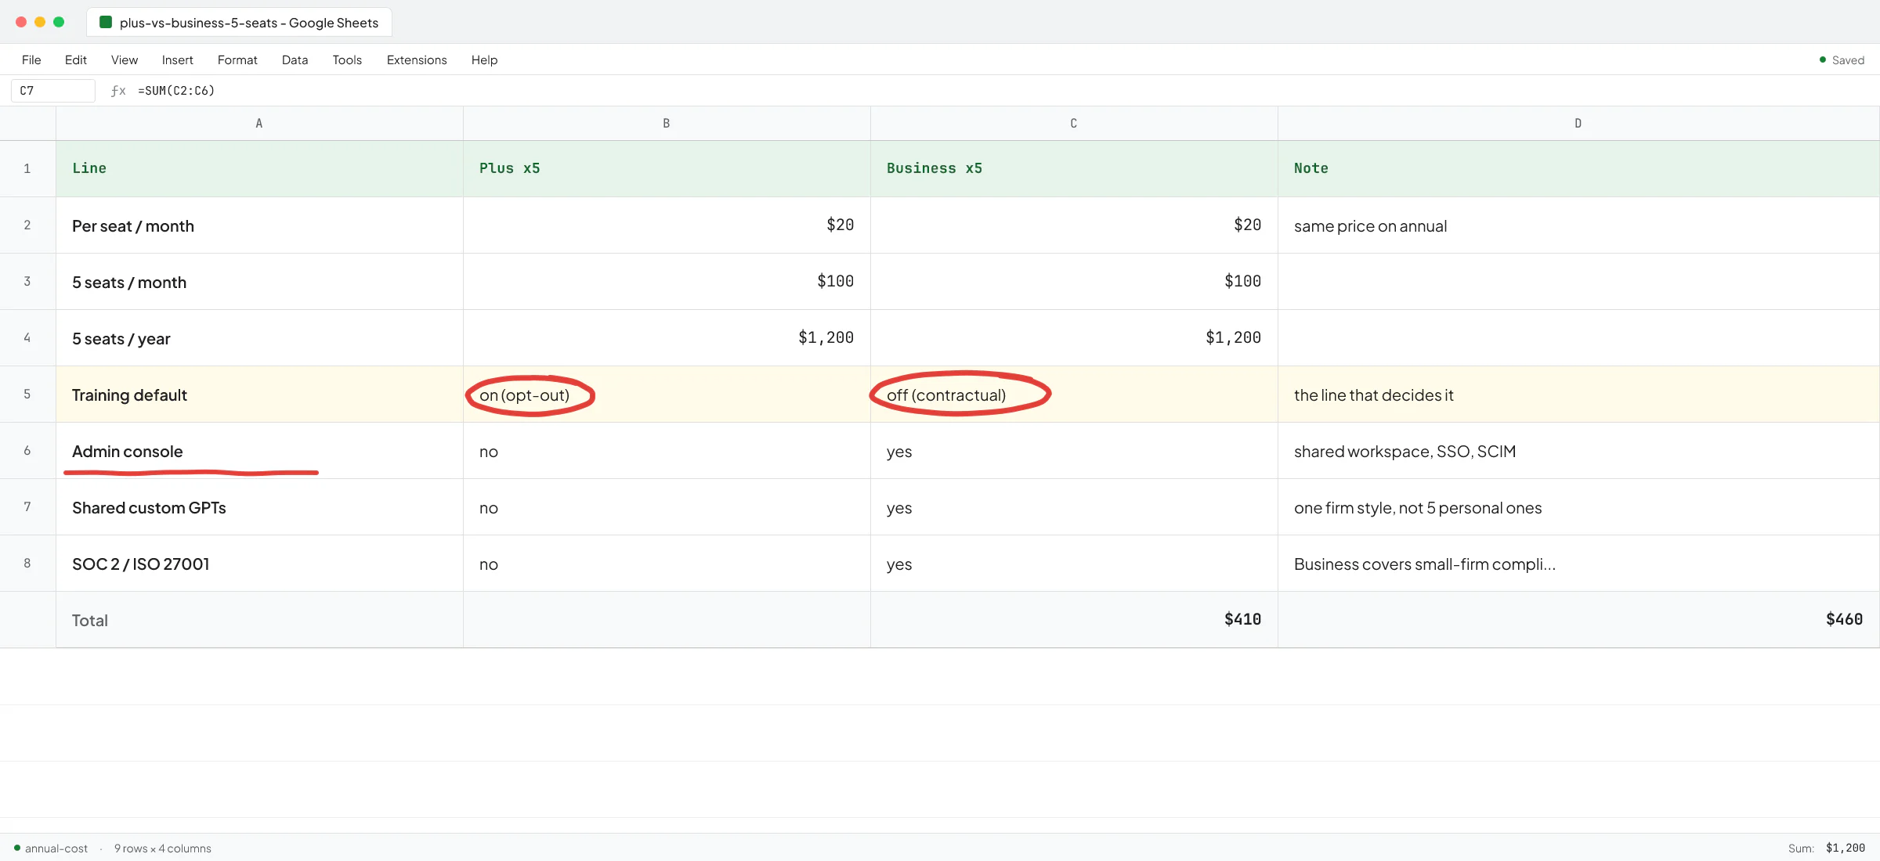Click the Sum: $1,200 status readout
The height and width of the screenshot is (861, 1880).
coord(1827,848)
